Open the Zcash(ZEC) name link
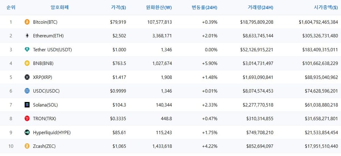Screen dimensions: 341x156 [x=44, y=146]
